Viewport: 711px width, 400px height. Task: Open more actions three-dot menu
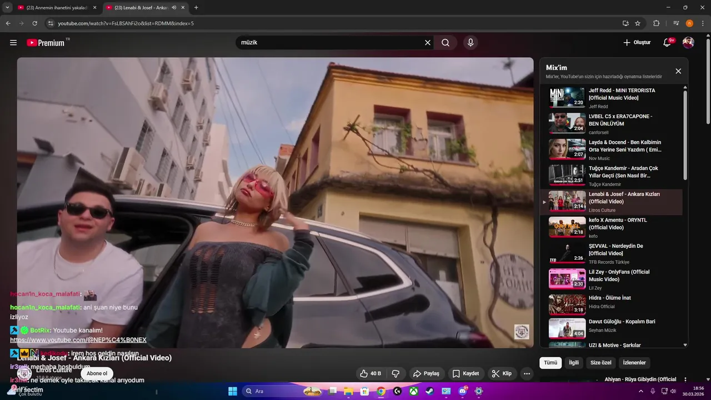click(x=527, y=373)
